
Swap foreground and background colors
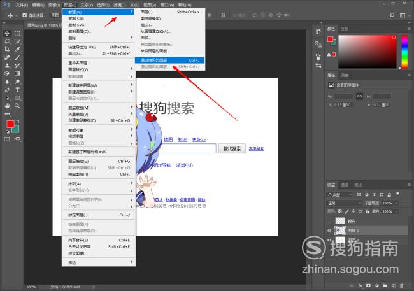pyautogui.click(x=18, y=121)
